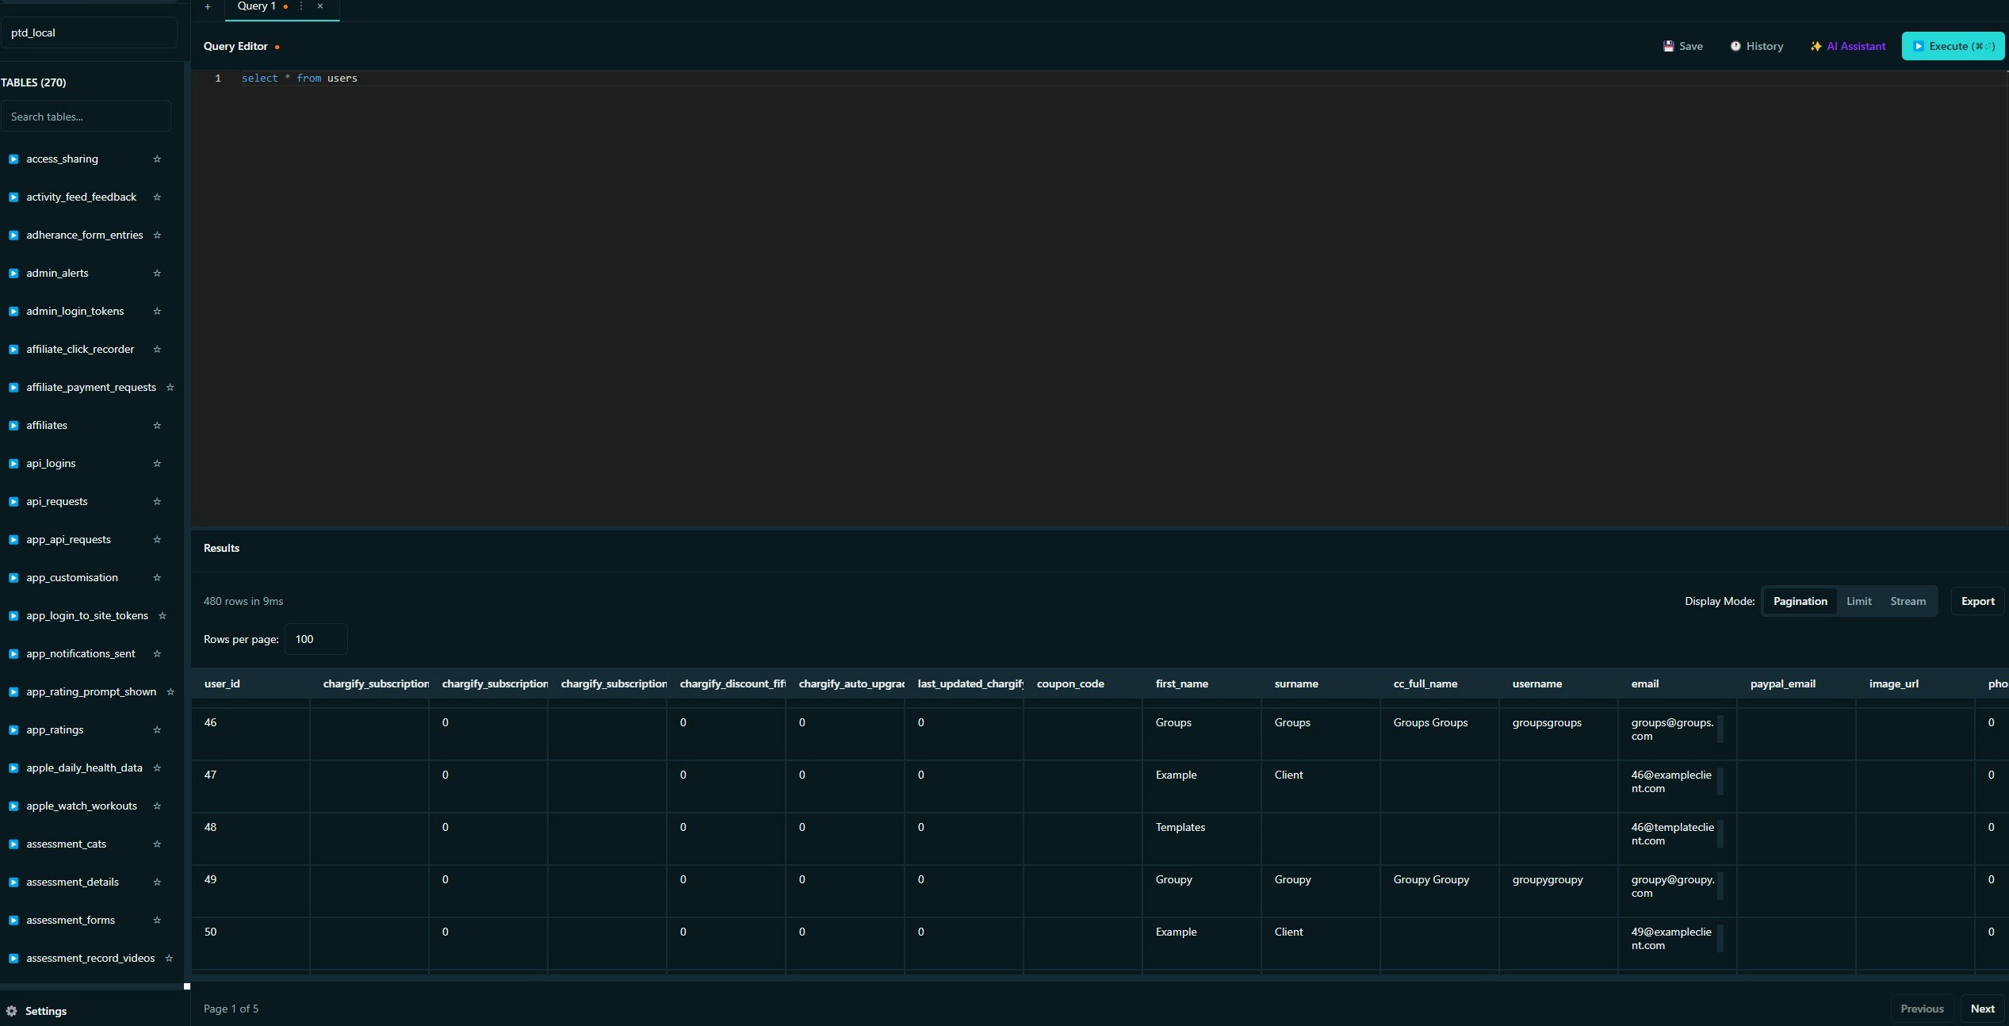Click Next to view page 2 of results

tap(1983, 1009)
